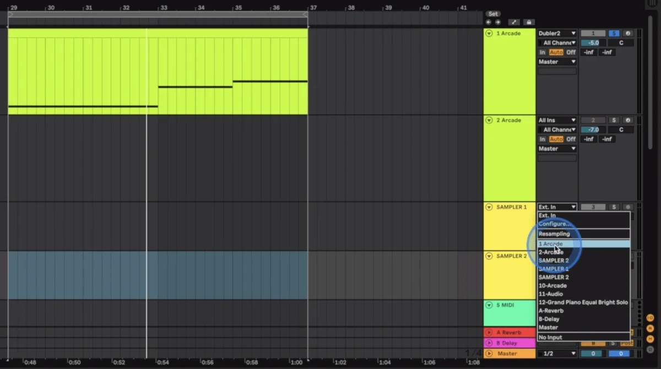This screenshot has height=369, width=661.
Task: Open 2 Arcade's Master output dropdown
Action: point(557,149)
